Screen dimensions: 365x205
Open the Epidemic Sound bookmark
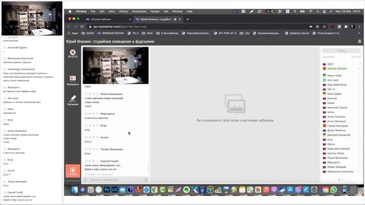297,33
